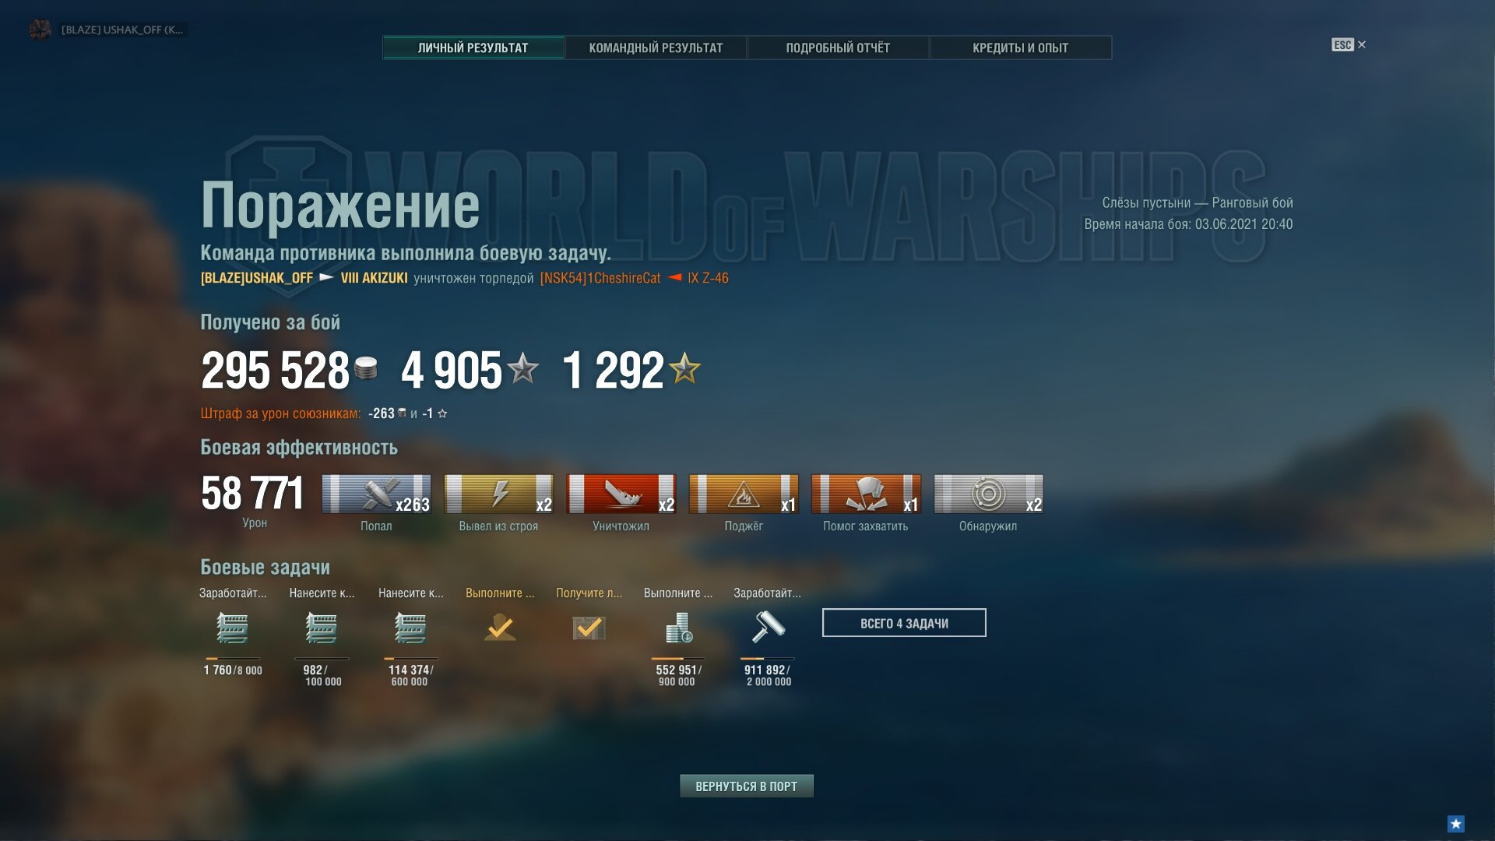Expand list with Всего 4 задачи button

coord(904,623)
